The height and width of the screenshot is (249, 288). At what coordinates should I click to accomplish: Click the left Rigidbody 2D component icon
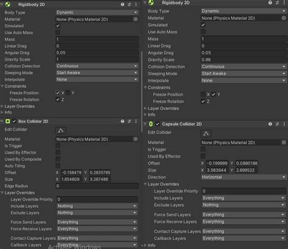[x=8, y=4]
